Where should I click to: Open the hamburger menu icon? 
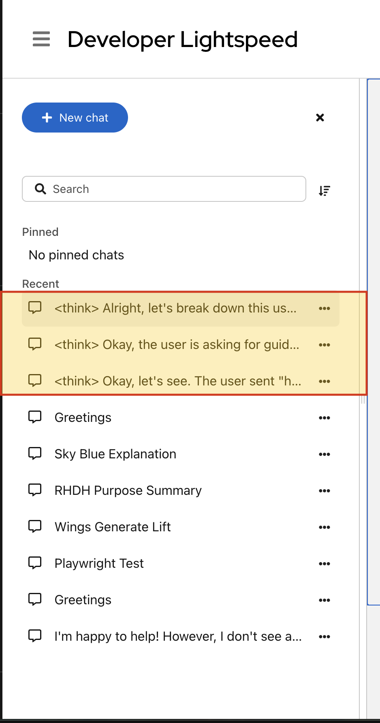[x=41, y=39]
